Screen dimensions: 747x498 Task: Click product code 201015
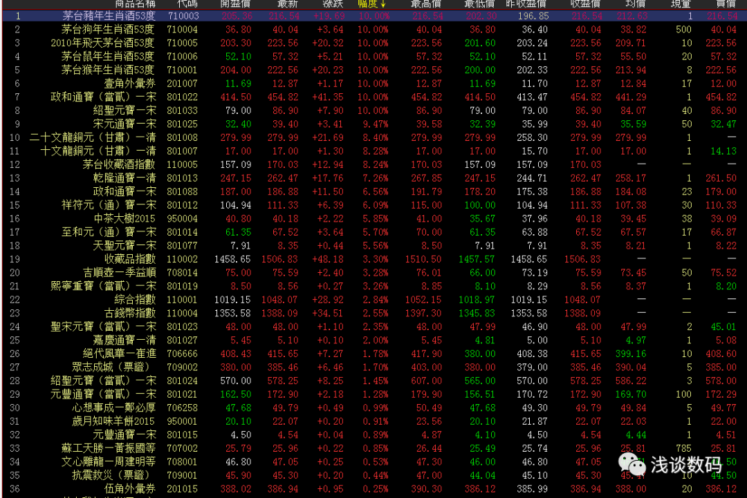182,489
